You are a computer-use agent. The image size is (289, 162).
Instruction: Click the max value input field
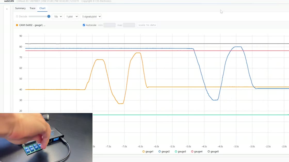(129, 25)
